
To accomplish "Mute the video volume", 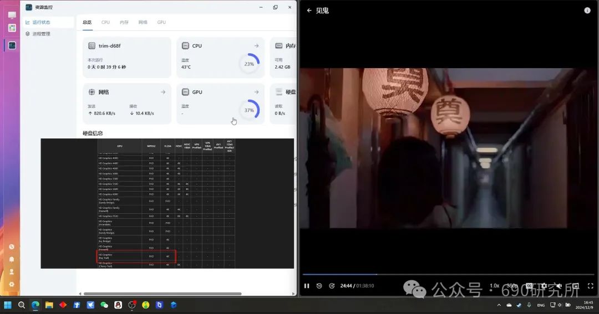I will 559,285.
